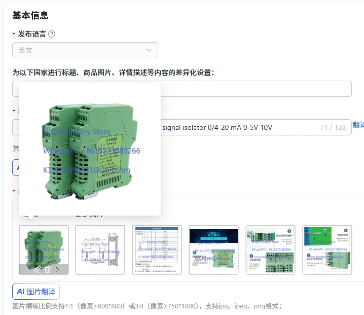Click the 基本信息 section heading

click(x=30, y=15)
